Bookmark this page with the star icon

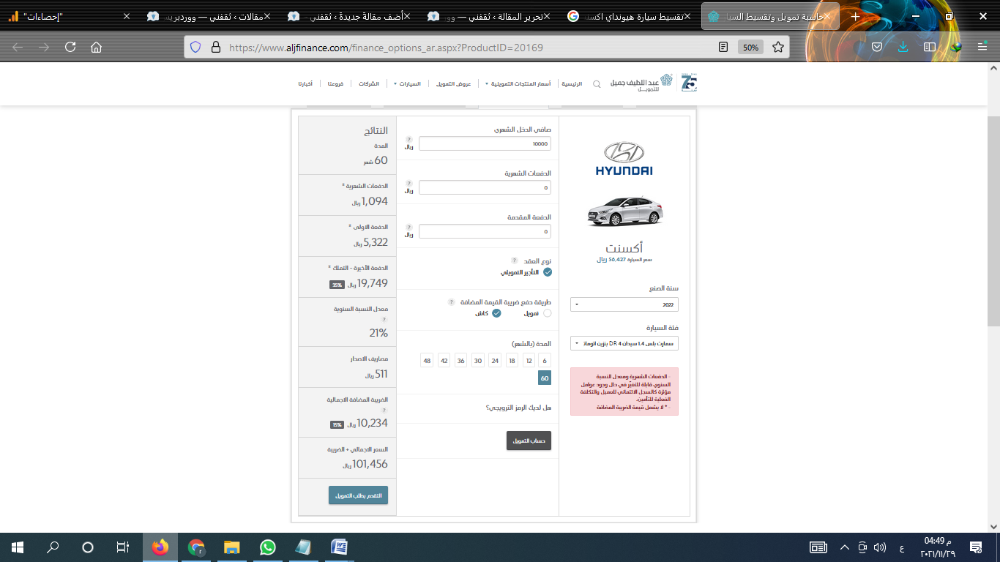click(x=778, y=47)
